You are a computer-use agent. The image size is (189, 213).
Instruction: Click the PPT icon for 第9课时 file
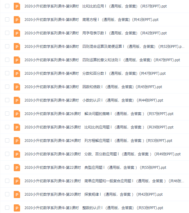pyautogui.click(x=17, y=6)
